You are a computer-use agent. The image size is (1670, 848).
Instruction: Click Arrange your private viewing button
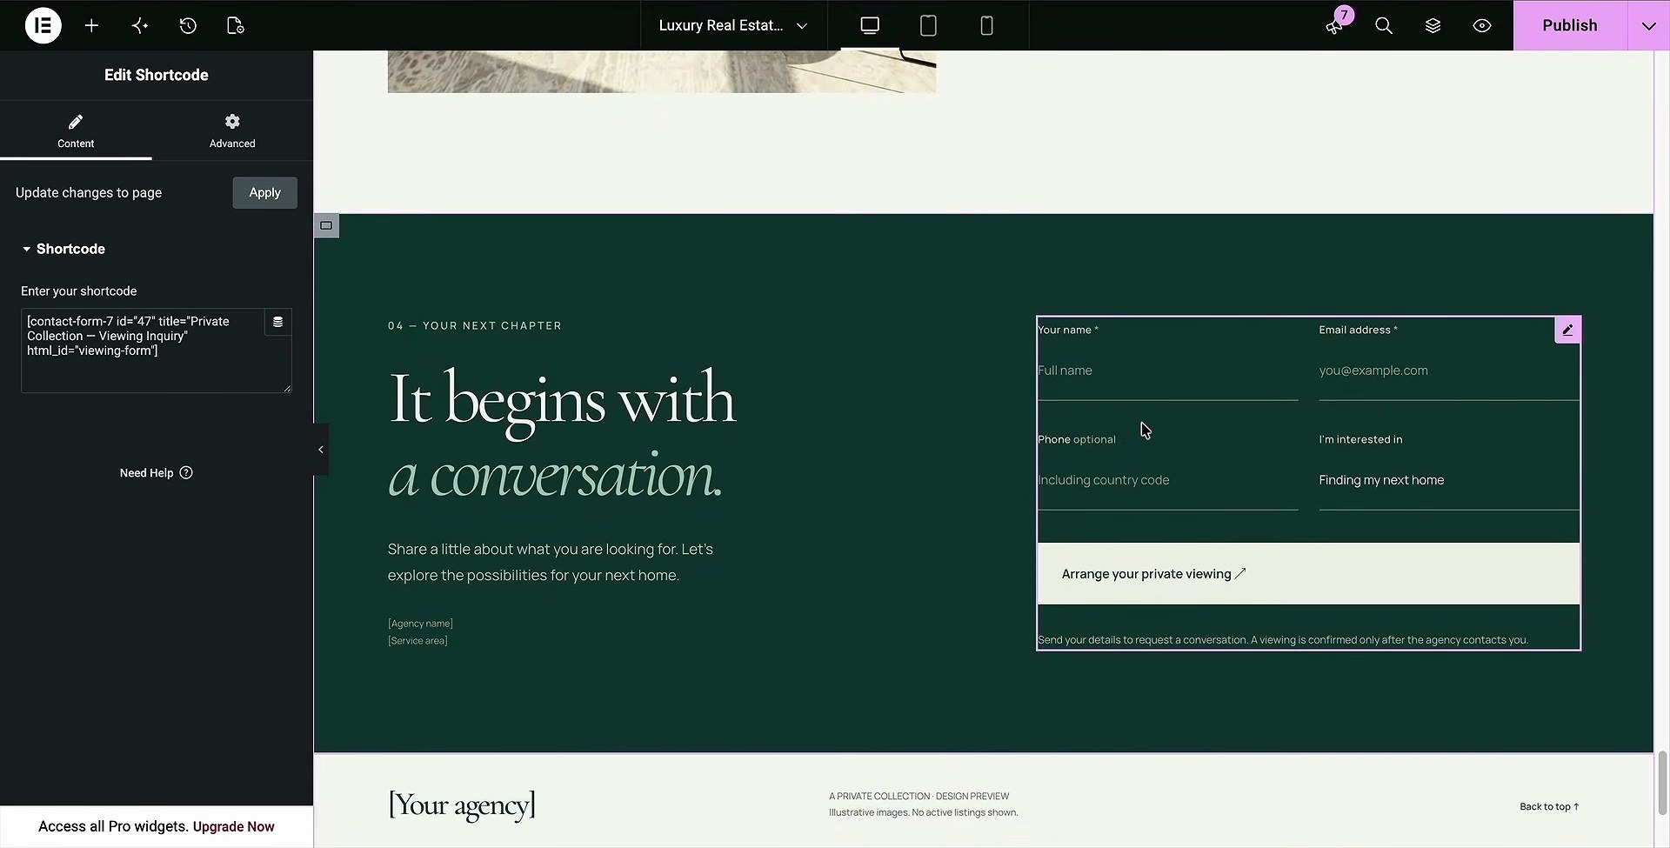[x=1308, y=574]
